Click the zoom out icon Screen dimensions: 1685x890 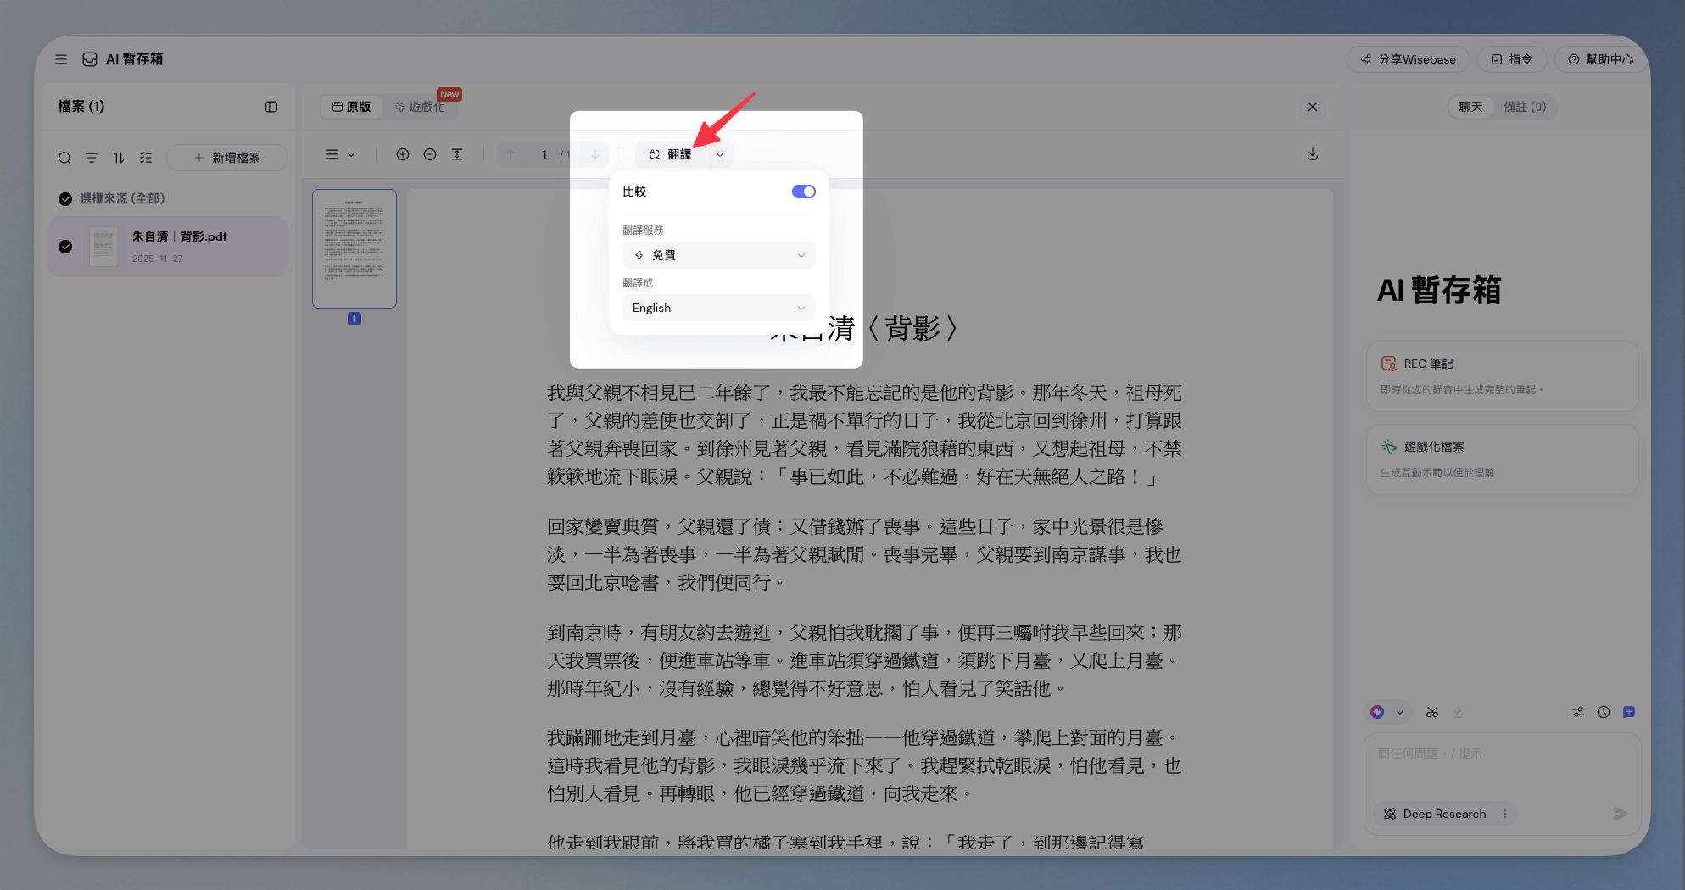click(430, 154)
